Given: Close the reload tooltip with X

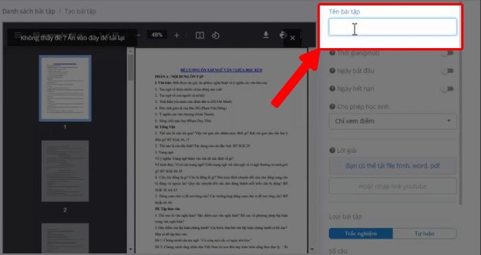Looking at the screenshot, I should coord(292,38).
